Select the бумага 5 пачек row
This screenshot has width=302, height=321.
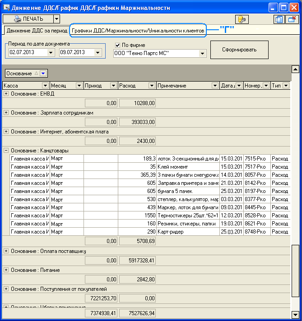(x=150, y=191)
